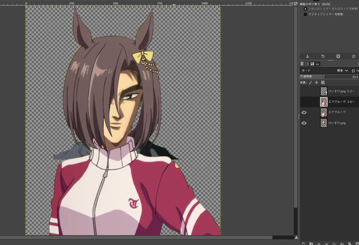Duplicate the selected layer
Screen dimensions: 359x245
coord(334,244)
